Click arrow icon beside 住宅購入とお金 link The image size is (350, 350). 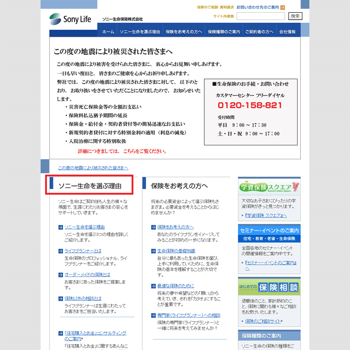pyautogui.click(x=60, y=333)
